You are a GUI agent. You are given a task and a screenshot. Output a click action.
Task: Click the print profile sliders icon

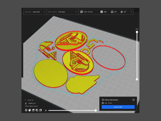(x=82, y=12)
